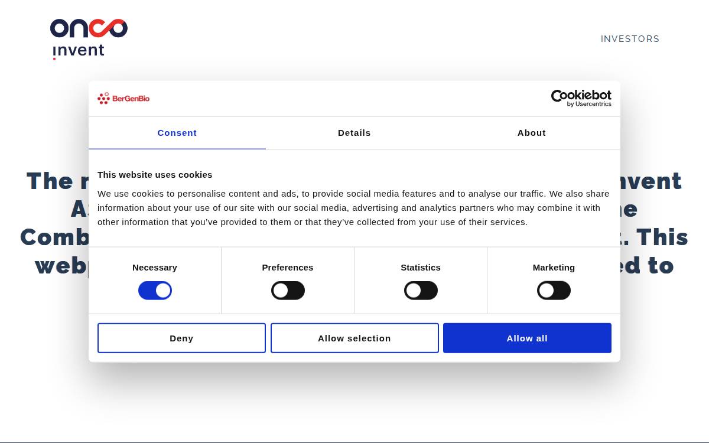Viewport: 709px width, 443px height.
Task: Click the Necessary category label
Action: click(155, 268)
